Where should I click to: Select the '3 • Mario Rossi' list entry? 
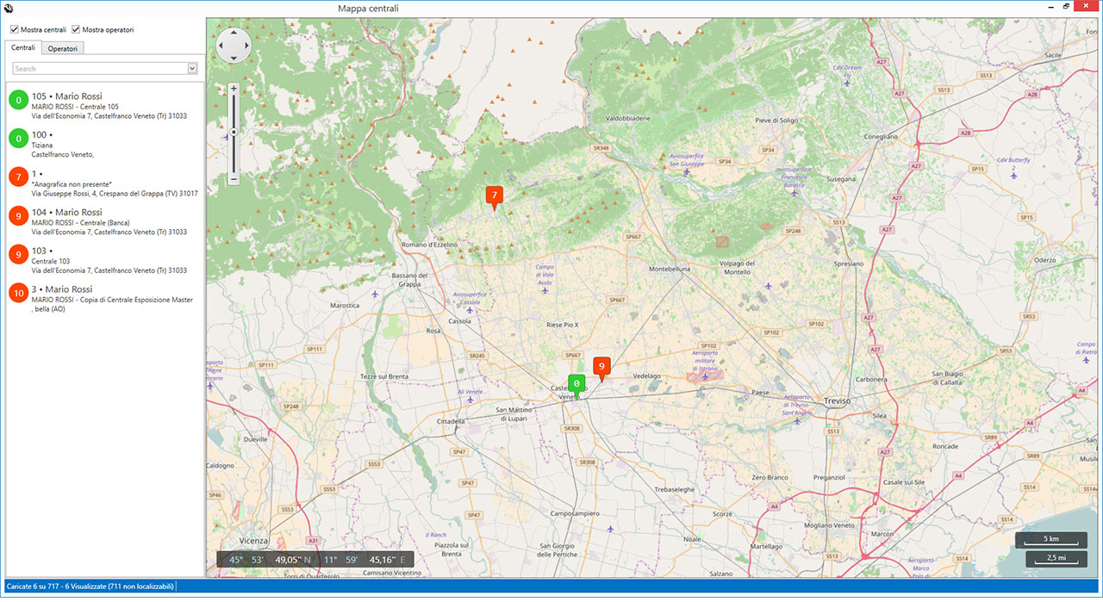[x=104, y=299]
